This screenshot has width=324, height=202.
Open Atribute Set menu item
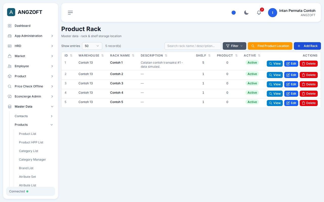point(27,177)
